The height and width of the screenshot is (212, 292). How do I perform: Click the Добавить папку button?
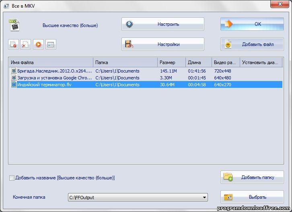point(252,177)
